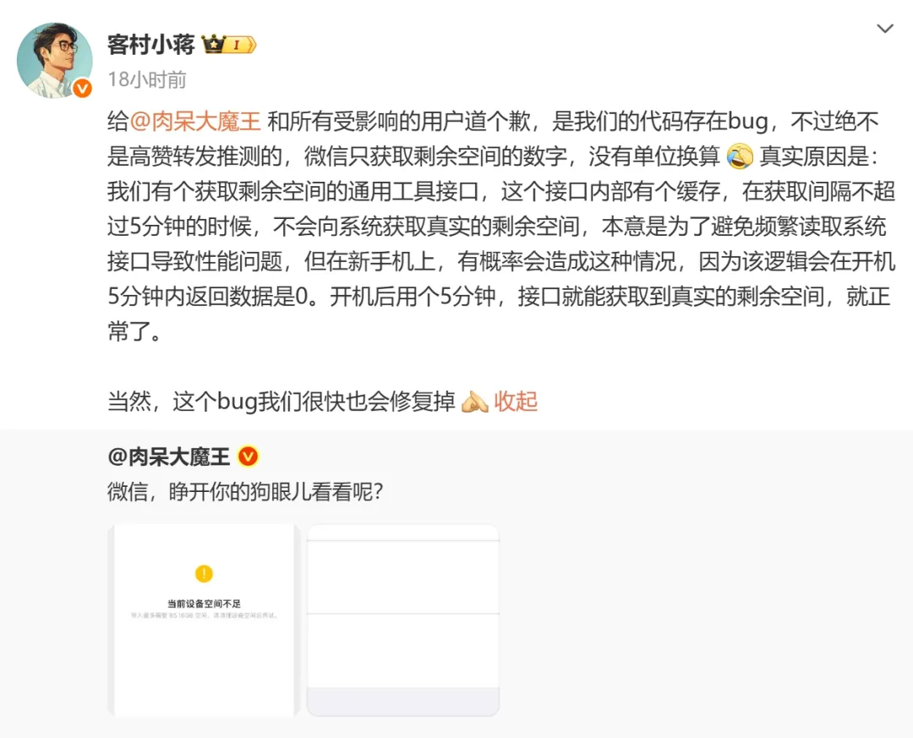Screen dimensions: 913x738
Task: Open the @肉呆大魔王 mention in the post text
Action: tap(195, 121)
